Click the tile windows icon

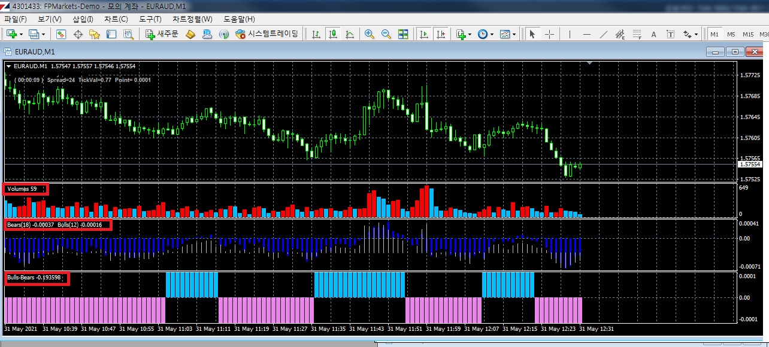pos(403,34)
